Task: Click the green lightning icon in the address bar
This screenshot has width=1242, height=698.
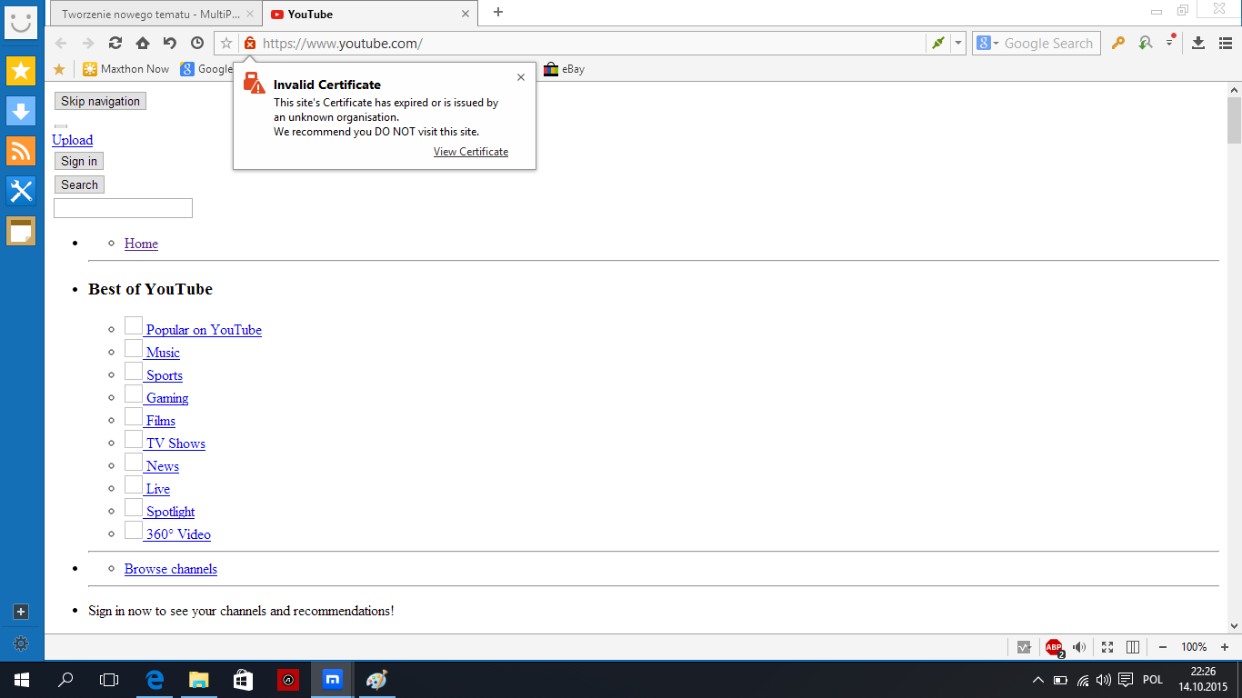Action: click(x=937, y=43)
